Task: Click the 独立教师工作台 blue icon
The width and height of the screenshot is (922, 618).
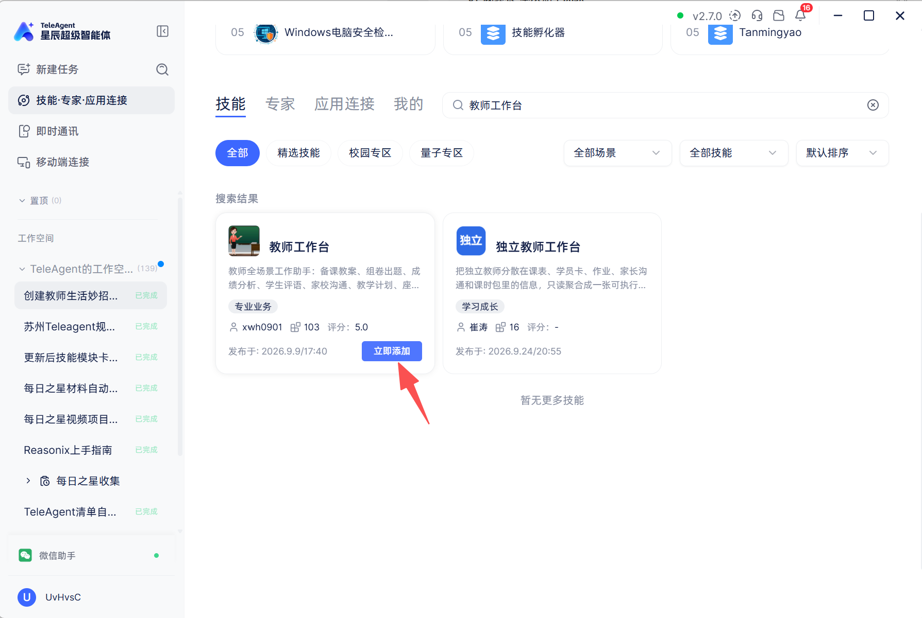Action: [x=471, y=241]
